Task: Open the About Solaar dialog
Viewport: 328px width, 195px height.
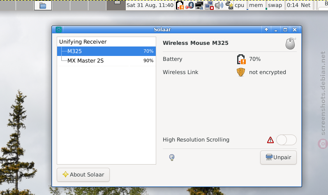Action: 83,175
